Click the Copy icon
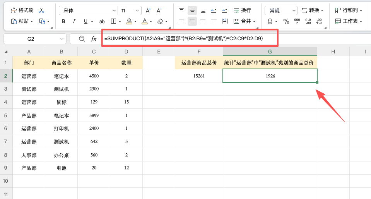Screen dimensions: 371x199 click(x=42, y=21)
